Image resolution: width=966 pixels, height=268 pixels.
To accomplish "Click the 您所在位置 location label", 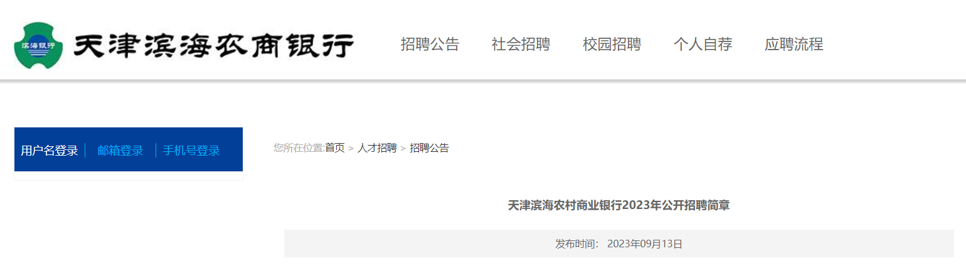I will (299, 148).
